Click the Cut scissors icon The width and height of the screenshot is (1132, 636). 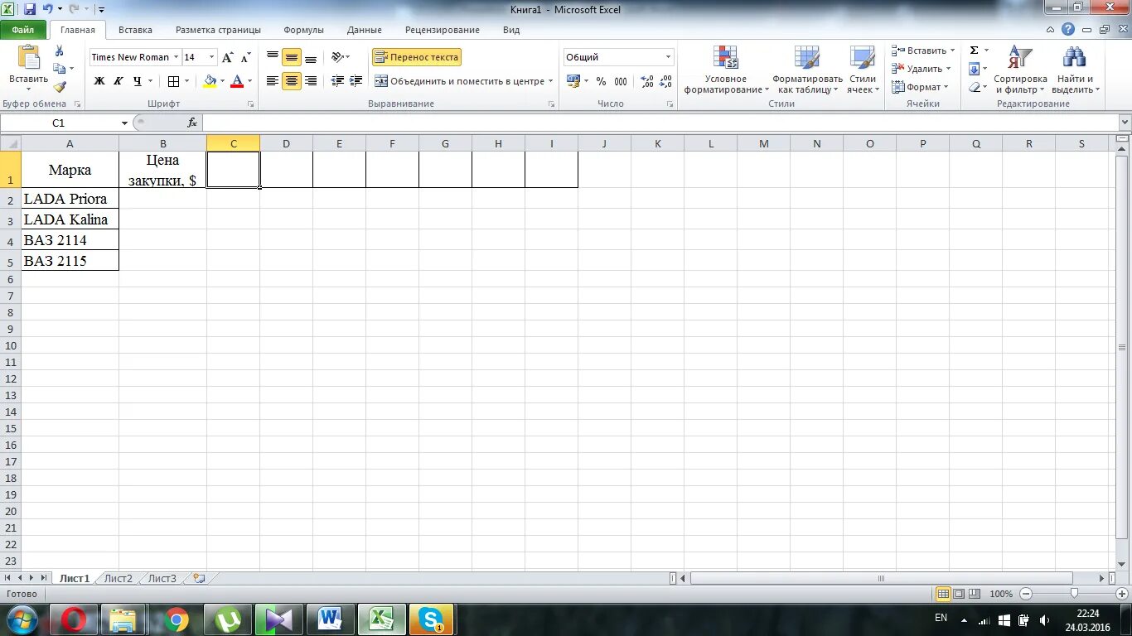[59, 51]
